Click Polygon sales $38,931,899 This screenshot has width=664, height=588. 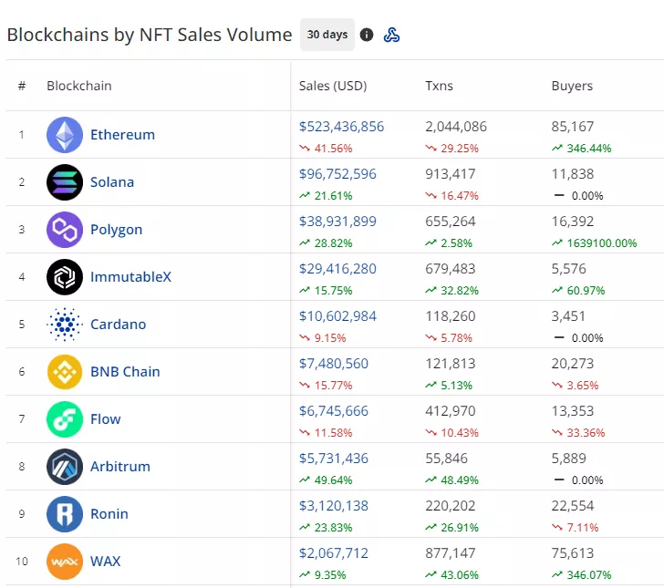337,221
